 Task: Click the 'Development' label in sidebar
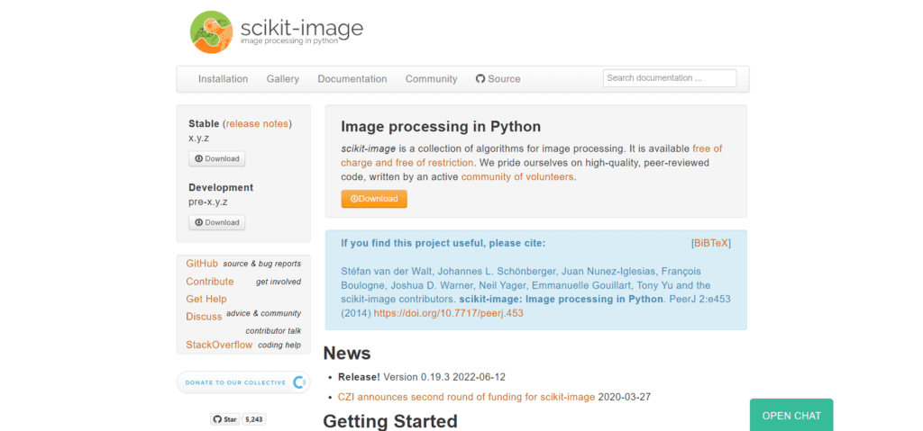click(221, 187)
